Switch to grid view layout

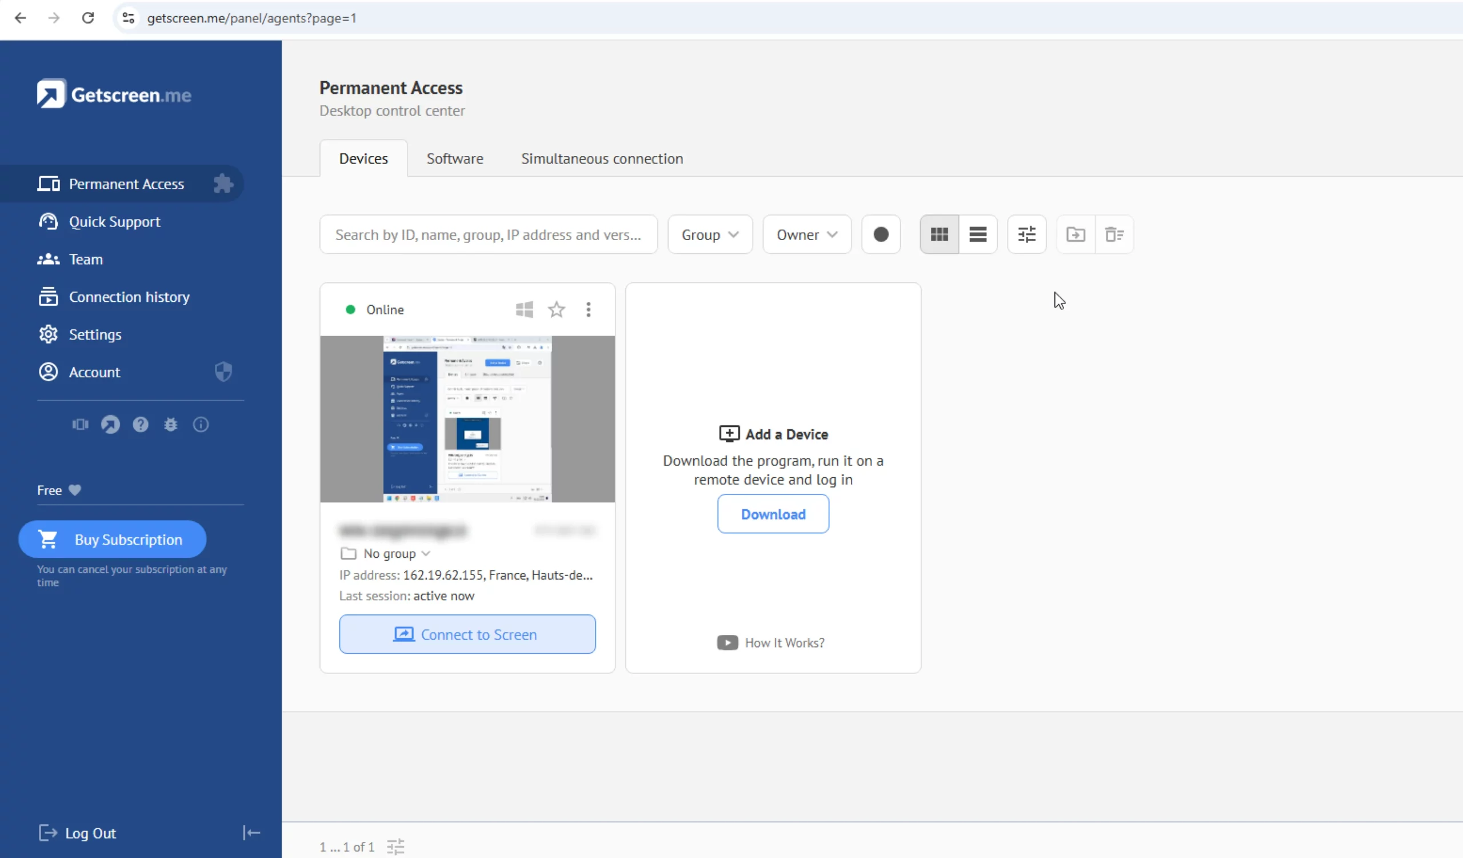point(940,234)
